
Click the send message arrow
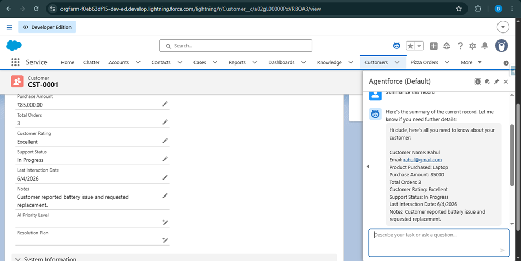[502, 250]
